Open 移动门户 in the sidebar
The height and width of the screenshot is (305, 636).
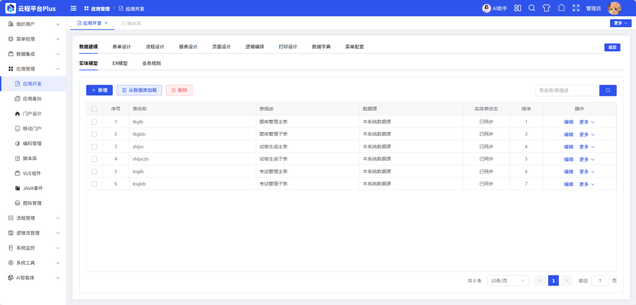33,129
